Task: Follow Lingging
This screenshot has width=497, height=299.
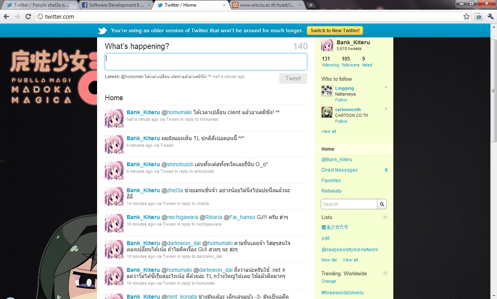Action: [341, 100]
